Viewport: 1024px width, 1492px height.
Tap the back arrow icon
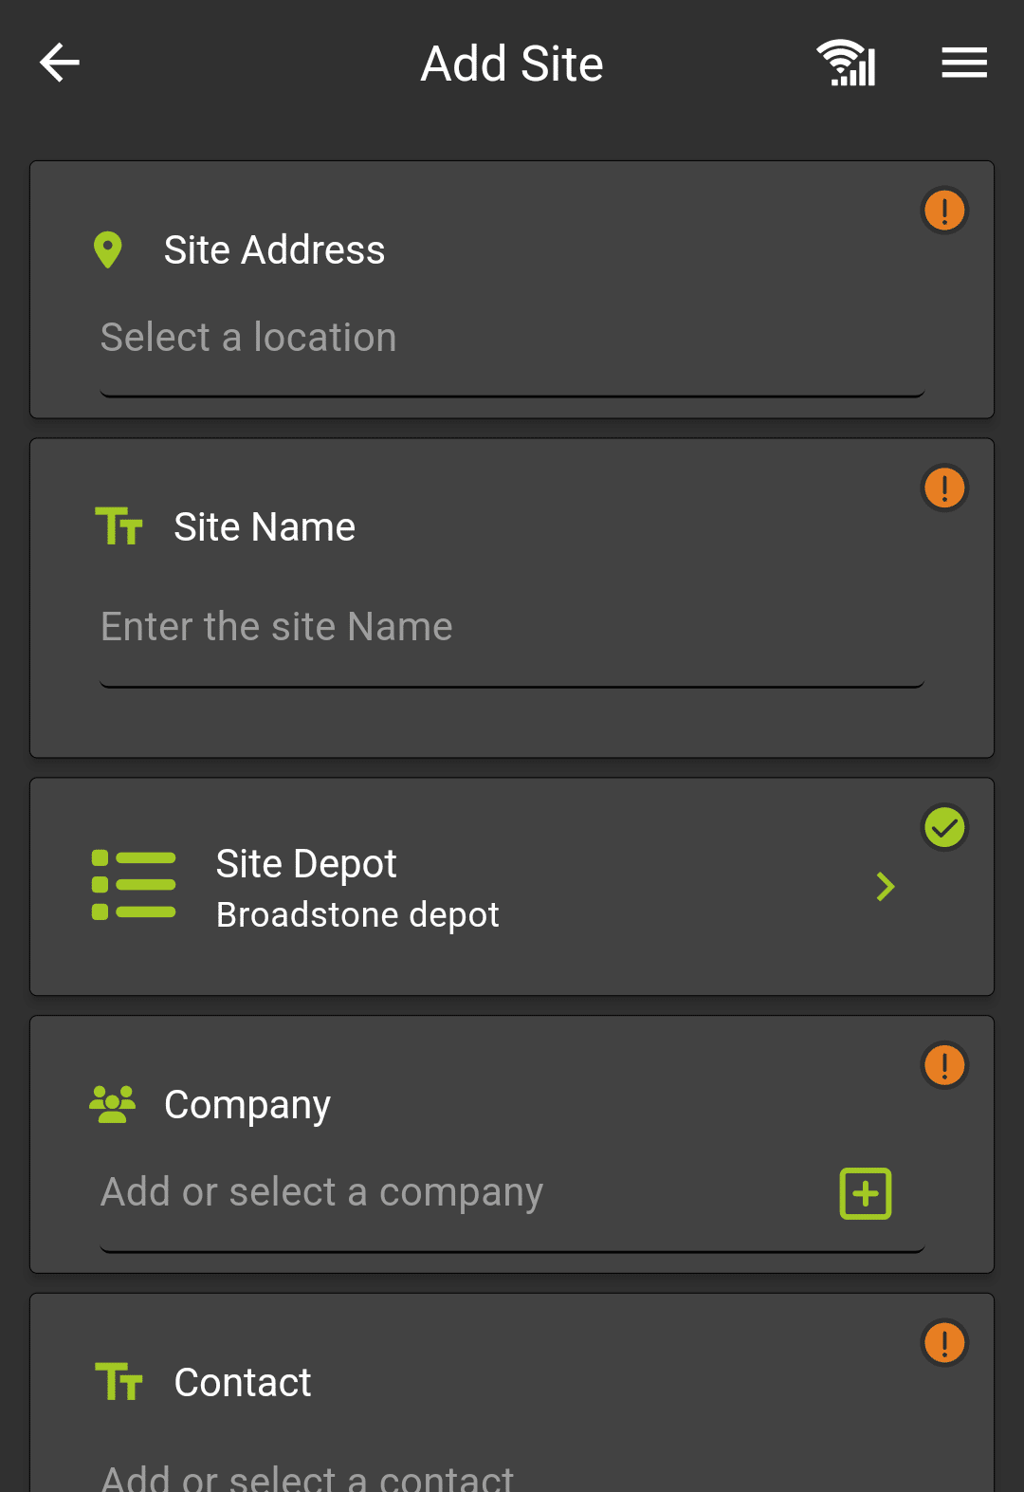(59, 64)
